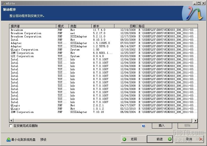Click date 12/25/2007 cell

point(128,53)
